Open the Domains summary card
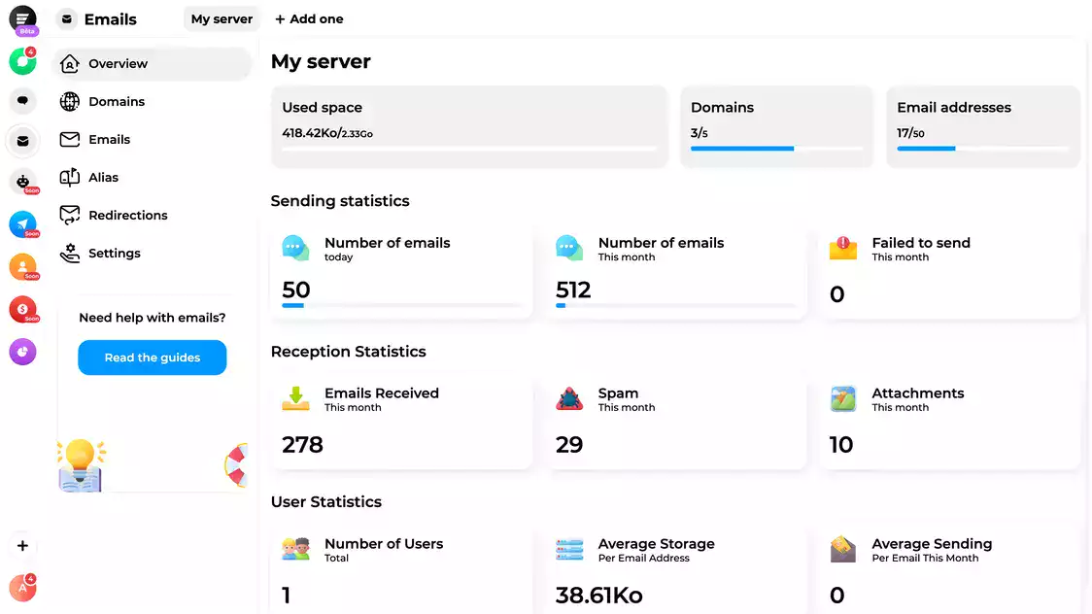1092x614 pixels. 776,126
